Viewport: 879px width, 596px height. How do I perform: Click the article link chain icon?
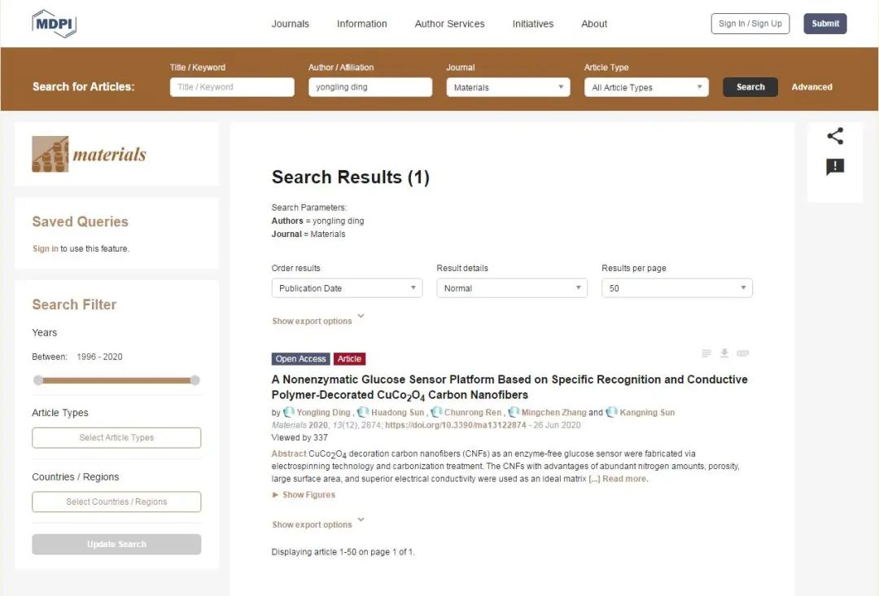coord(742,353)
